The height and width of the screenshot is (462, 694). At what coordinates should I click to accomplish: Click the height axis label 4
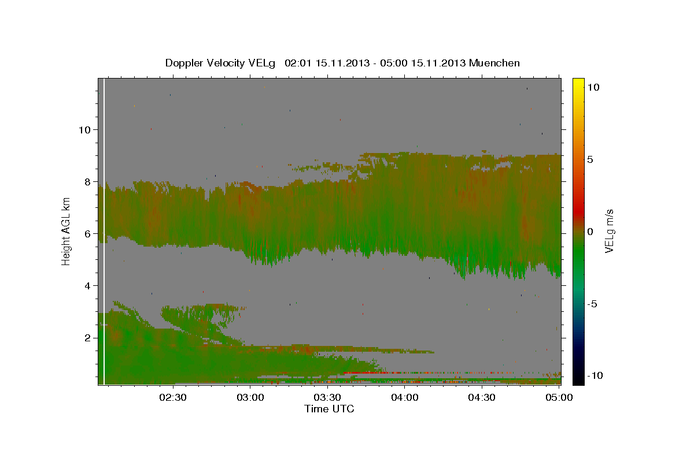tap(88, 286)
